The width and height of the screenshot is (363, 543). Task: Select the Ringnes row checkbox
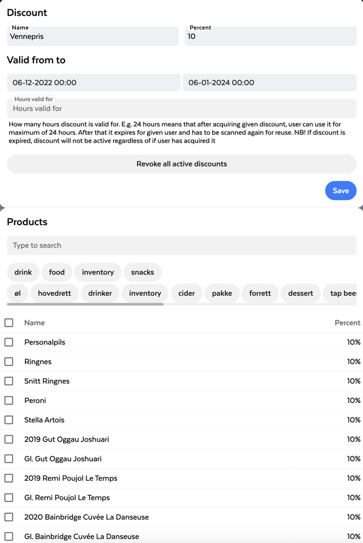(x=9, y=362)
